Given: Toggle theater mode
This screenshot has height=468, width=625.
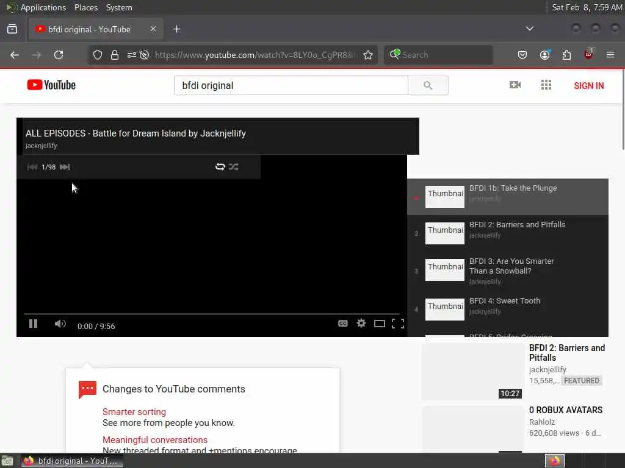Looking at the screenshot, I should [x=380, y=324].
